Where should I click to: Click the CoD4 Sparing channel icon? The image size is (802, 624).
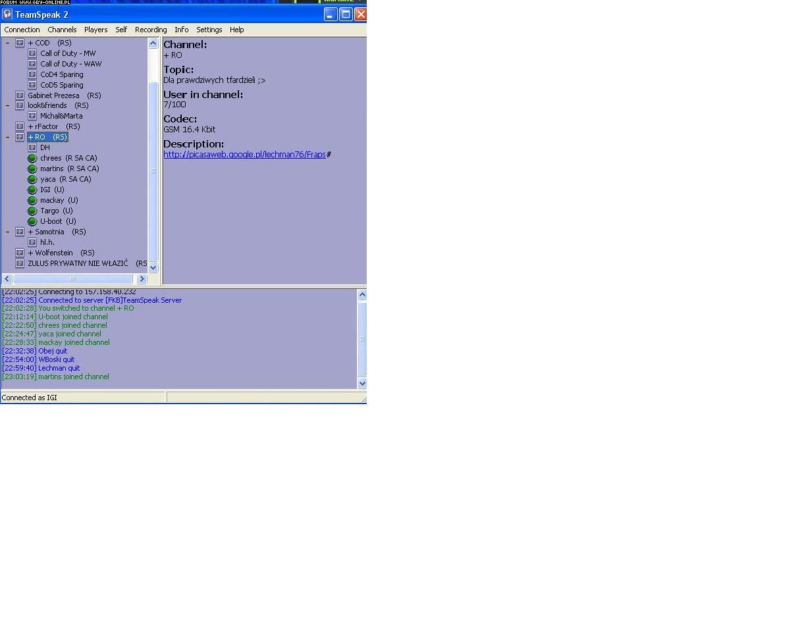click(32, 74)
